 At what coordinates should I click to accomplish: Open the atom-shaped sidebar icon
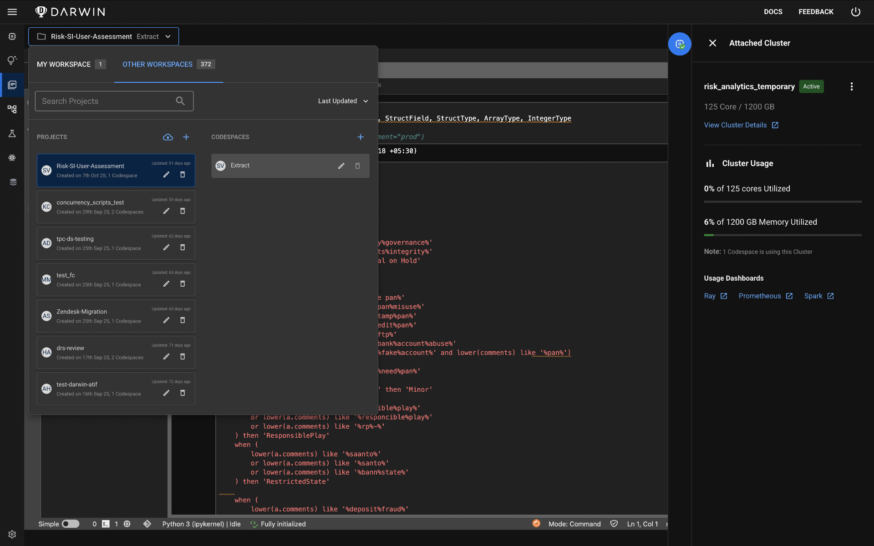(x=12, y=158)
